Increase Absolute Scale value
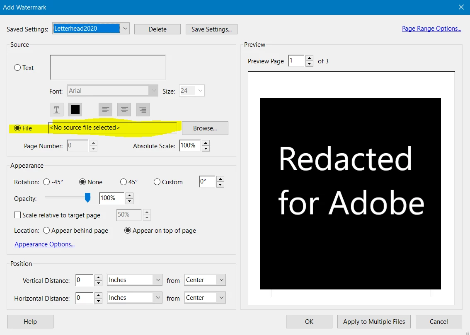 pyautogui.click(x=206, y=143)
